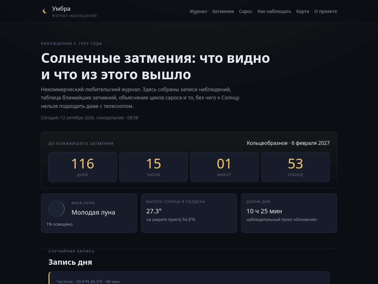Click the 15 hours countdown tile

coord(153,167)
